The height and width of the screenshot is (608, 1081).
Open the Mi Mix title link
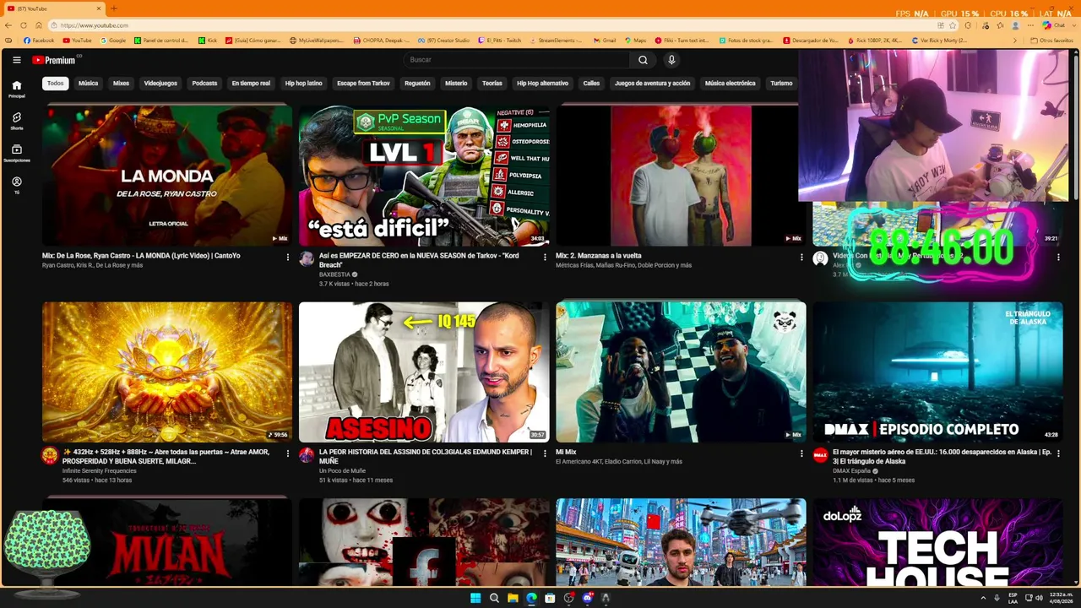tap(566, 453)
